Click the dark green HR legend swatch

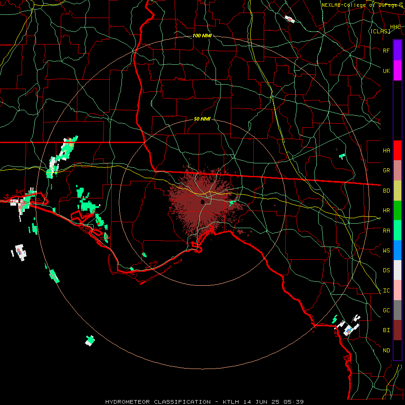(397, 210)
